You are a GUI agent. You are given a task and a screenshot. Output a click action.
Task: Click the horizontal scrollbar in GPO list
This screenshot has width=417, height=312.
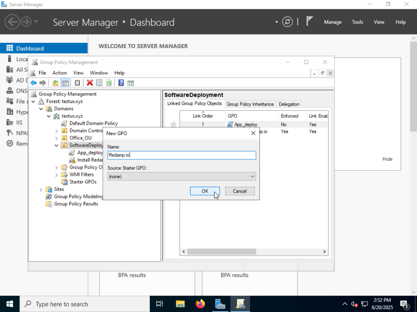click(222, 252)
